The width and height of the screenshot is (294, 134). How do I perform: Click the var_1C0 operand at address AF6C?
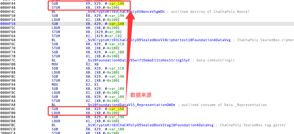click(x=117, y=44)
